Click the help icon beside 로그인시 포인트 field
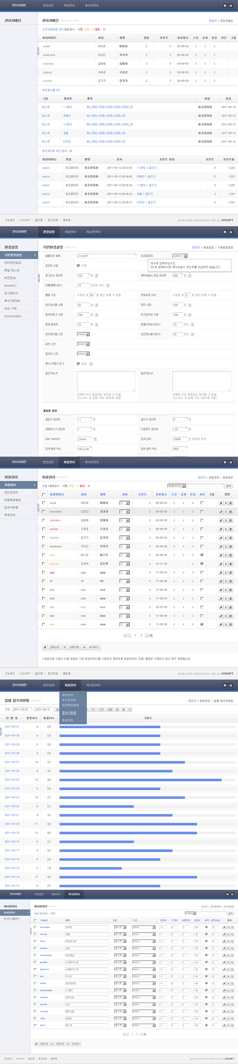 tap(96, 275)
